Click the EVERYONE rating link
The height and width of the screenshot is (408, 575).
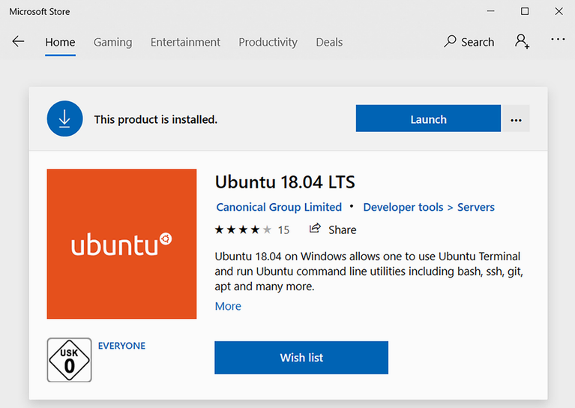(x=121, y=346)
